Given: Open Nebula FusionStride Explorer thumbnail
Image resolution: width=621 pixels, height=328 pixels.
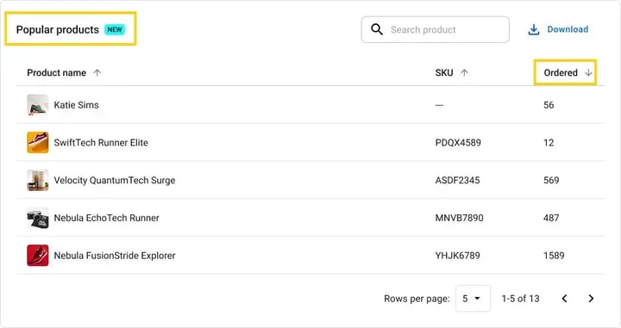Looking at the screenshot, I should coord(38,256).
